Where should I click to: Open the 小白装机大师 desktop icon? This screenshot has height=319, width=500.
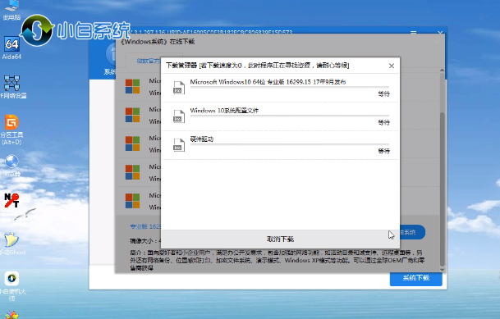(11, 285)
